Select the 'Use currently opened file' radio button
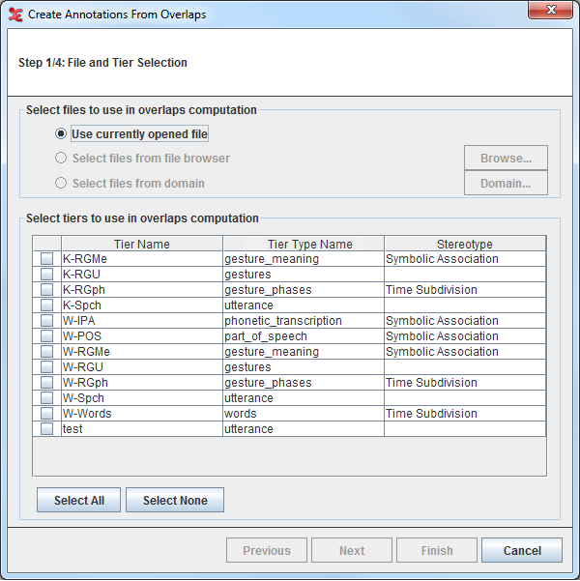Screen dimensions: 580x581 click(x=61, y=134)
